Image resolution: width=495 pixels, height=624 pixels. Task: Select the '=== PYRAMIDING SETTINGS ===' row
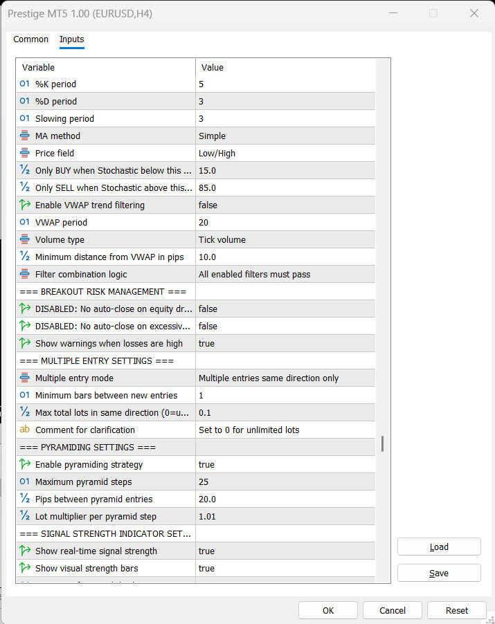coord(196,448)
